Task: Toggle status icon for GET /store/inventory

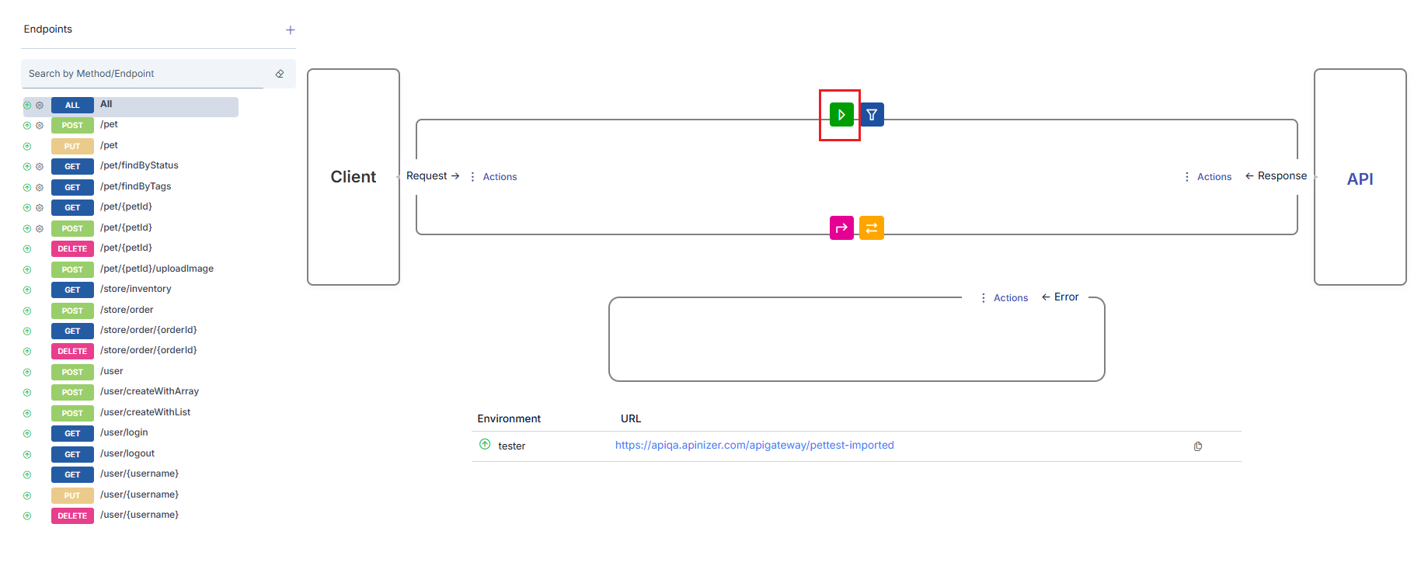Action: click(27, 290)
